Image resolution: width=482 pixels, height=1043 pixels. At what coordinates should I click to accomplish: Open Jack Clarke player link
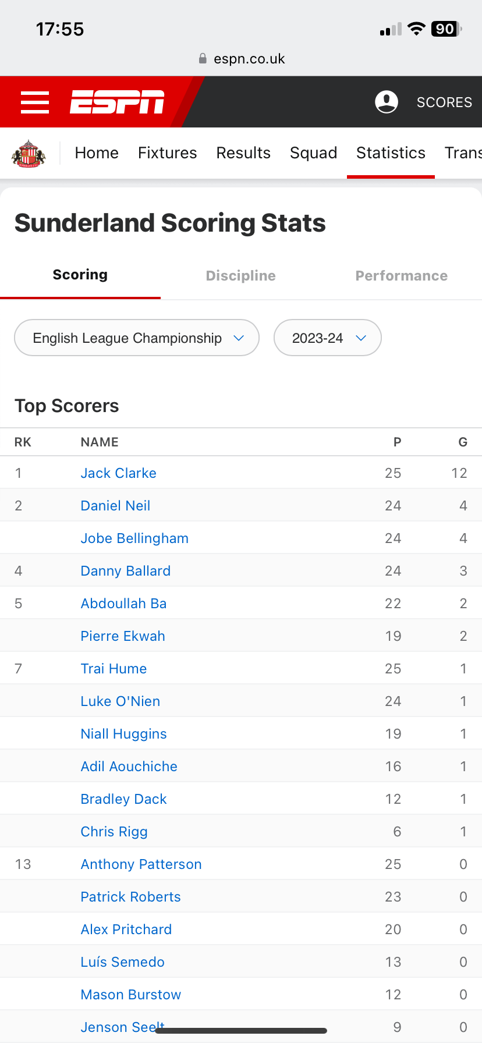click(x=119, y=473)
